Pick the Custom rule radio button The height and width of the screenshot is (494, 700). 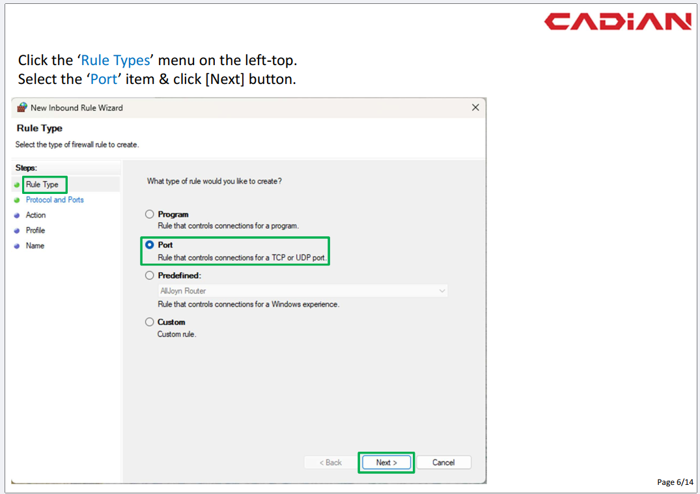(150, 322)
